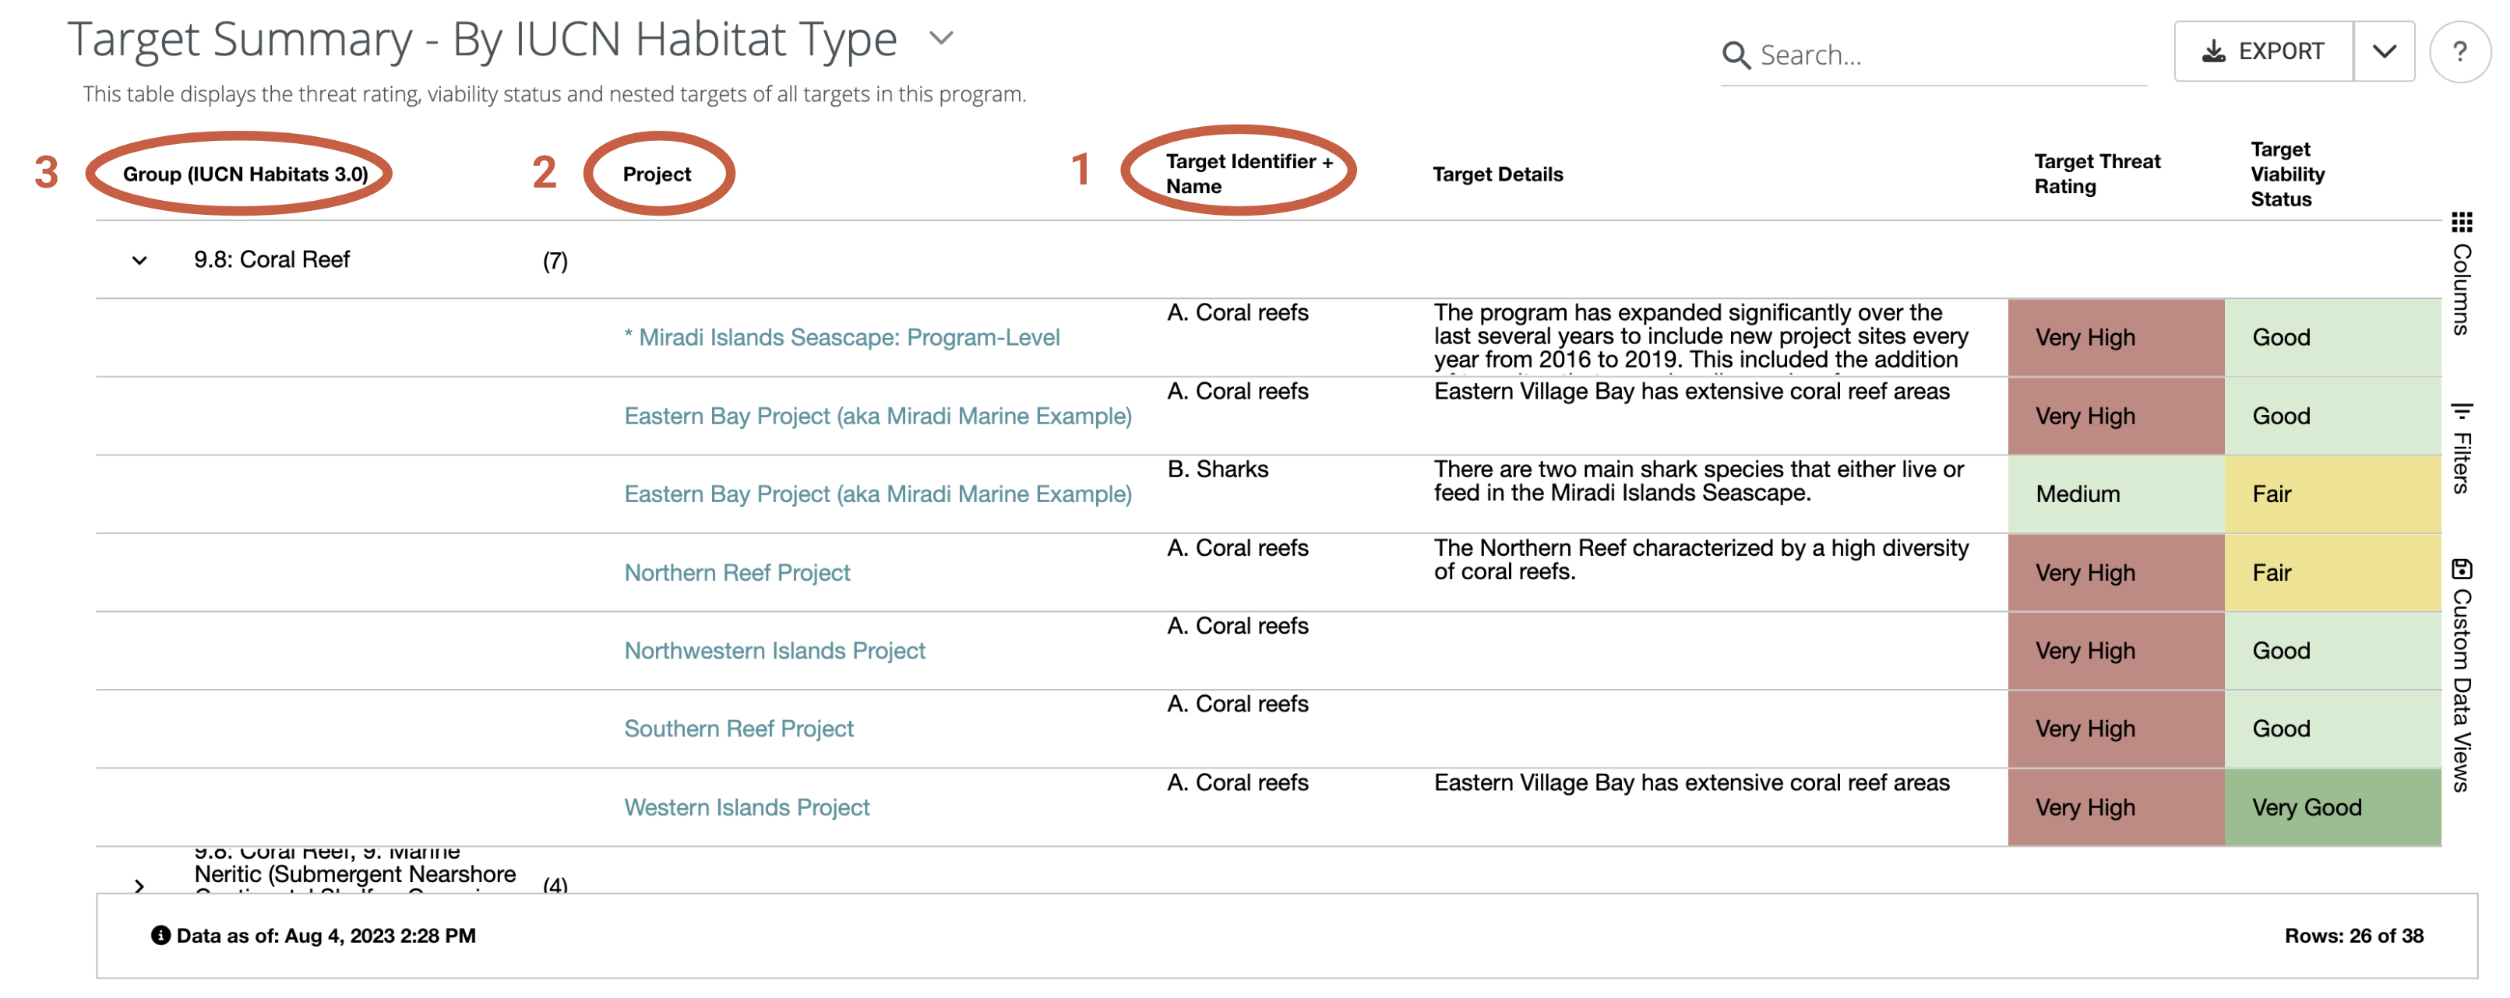Open the report title dropdown chevron
This screenshot has height=998, width=2510.
(x=940, y=39)
